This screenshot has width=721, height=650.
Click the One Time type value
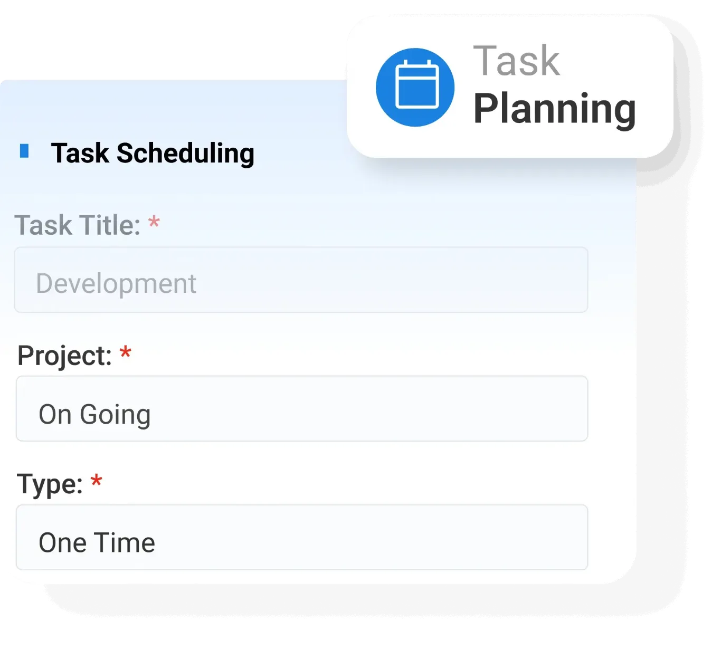point(97,543)
